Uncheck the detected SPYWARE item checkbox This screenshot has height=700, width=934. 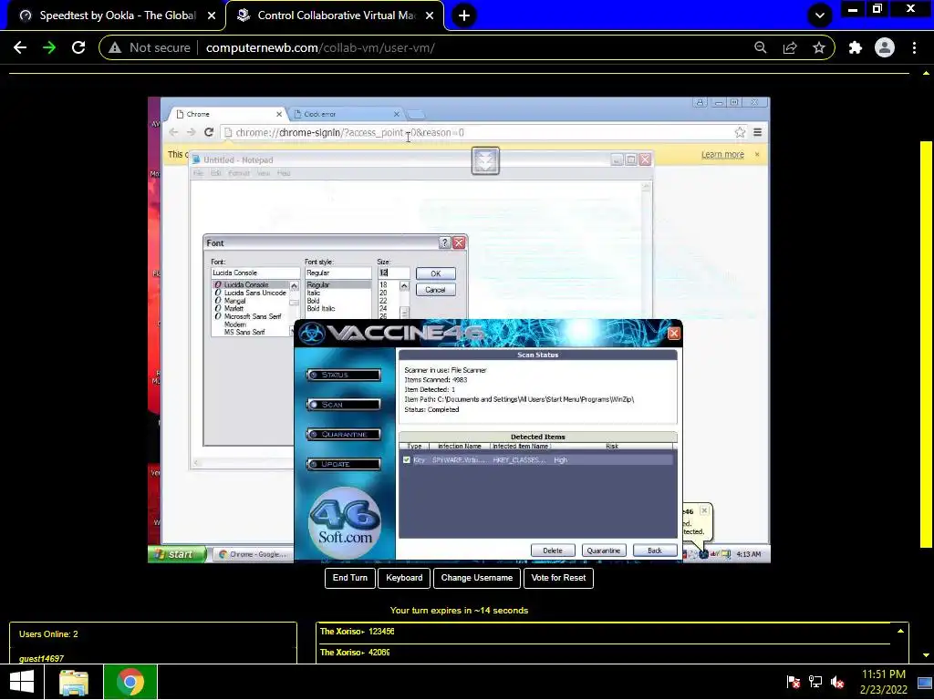tap(407, 459)
